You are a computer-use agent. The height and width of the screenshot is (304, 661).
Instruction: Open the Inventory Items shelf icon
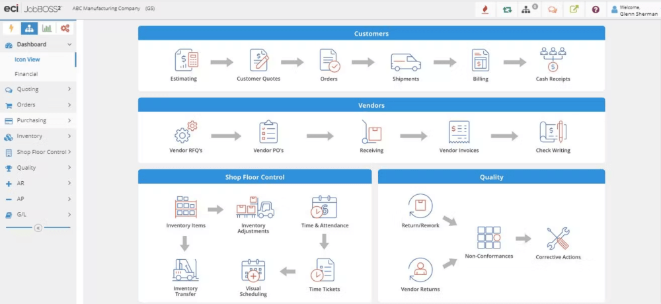186,207
